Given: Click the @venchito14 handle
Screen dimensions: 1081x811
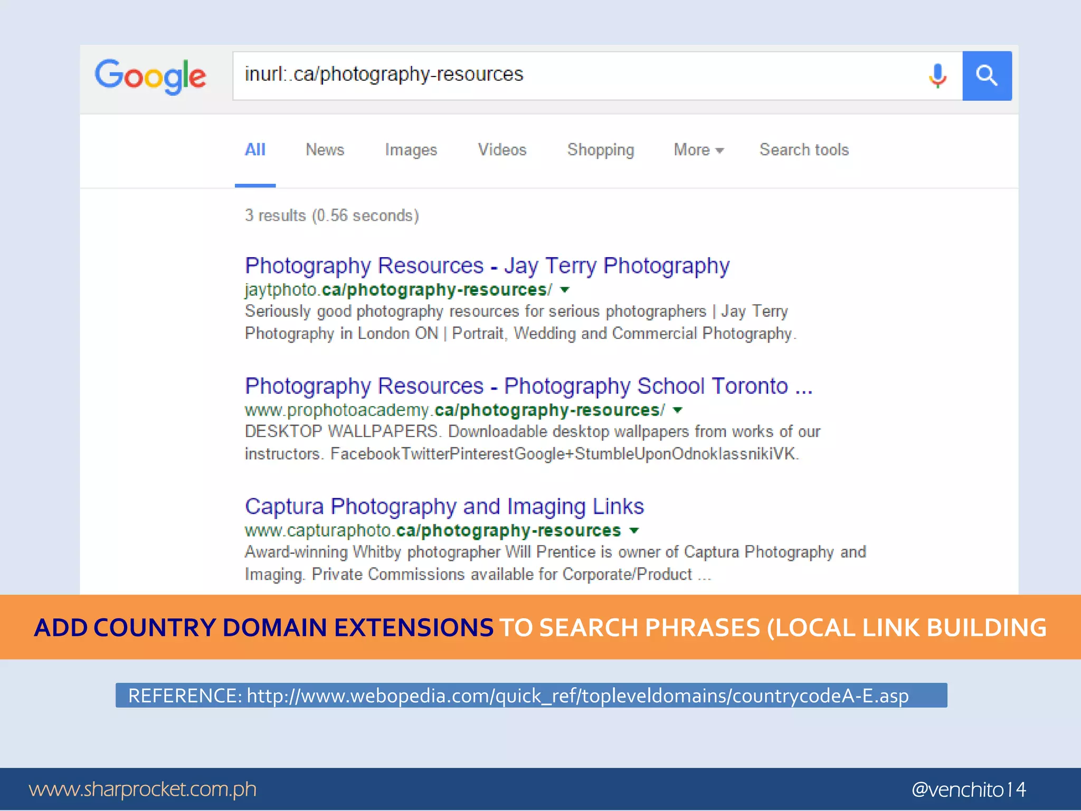Looking at the screenshot, I should point(969,790).
